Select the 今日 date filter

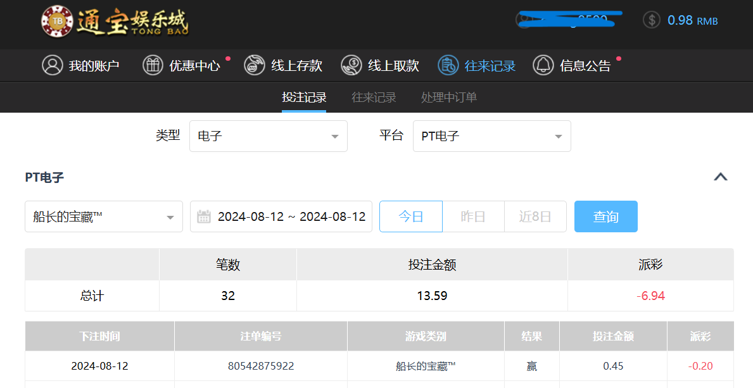410,216
